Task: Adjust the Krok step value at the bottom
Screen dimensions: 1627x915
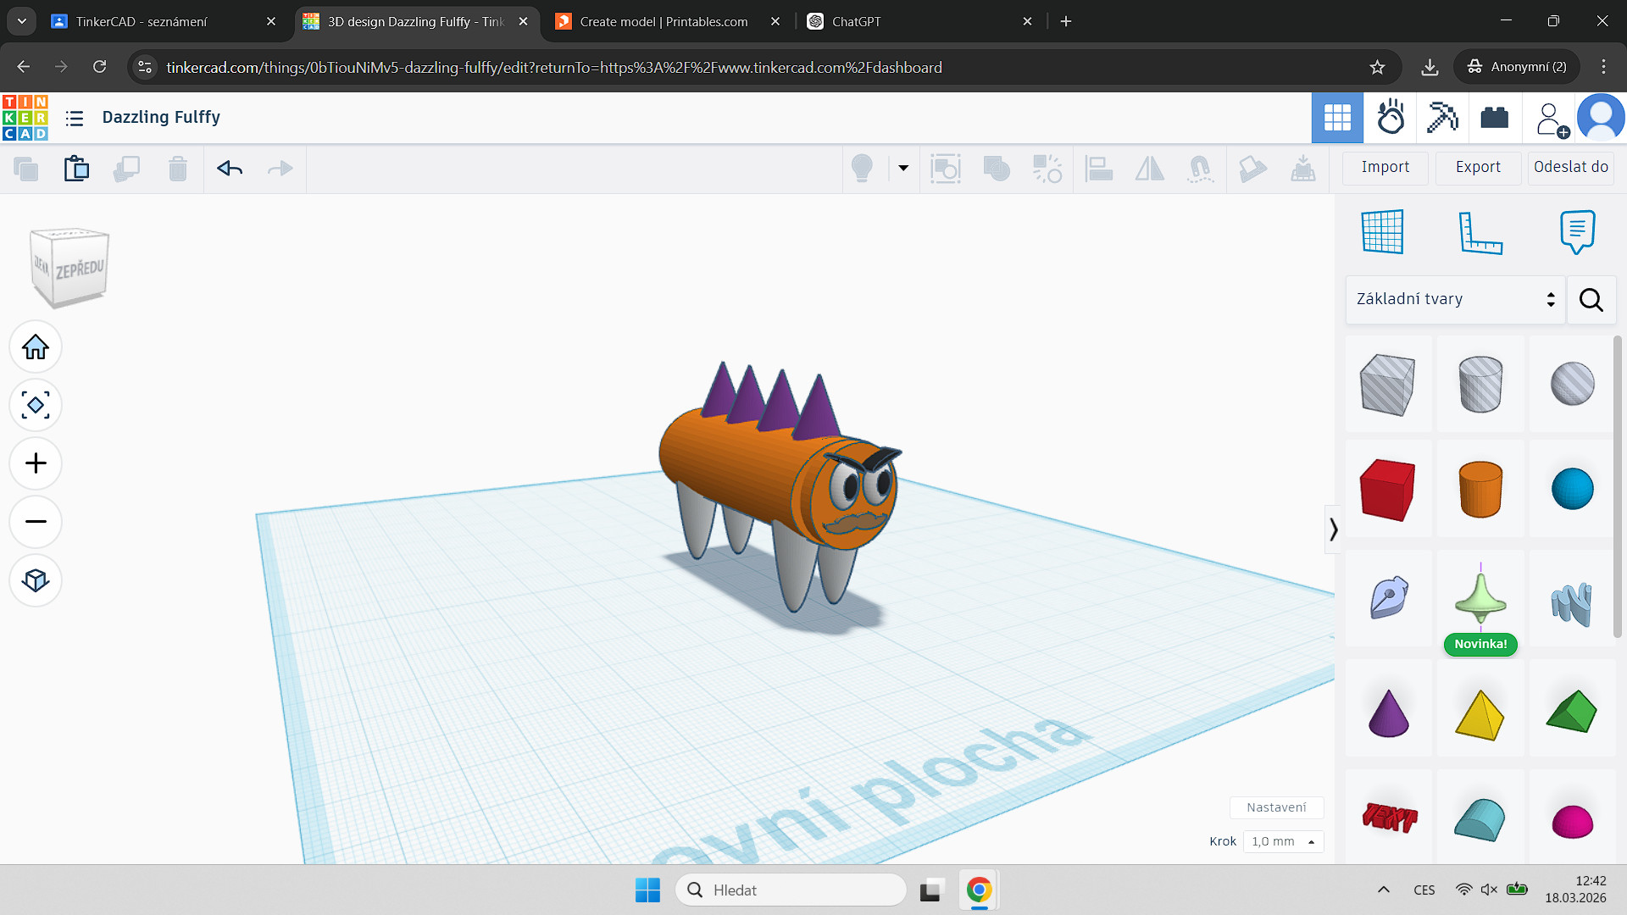Action: click(1282, 841)
